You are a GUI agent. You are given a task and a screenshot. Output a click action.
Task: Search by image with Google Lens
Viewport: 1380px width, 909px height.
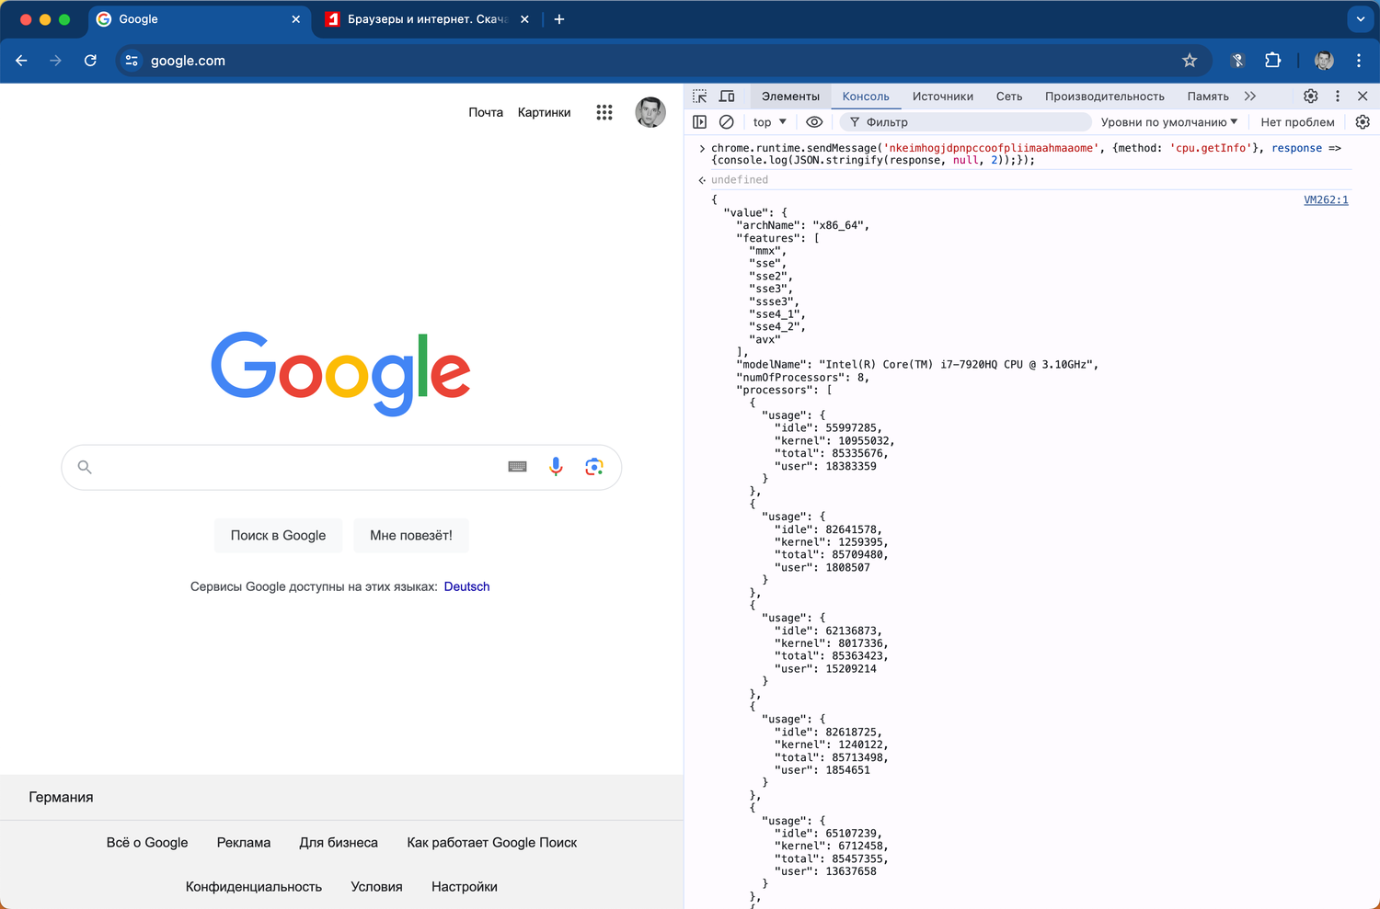[x=594, y=467]
